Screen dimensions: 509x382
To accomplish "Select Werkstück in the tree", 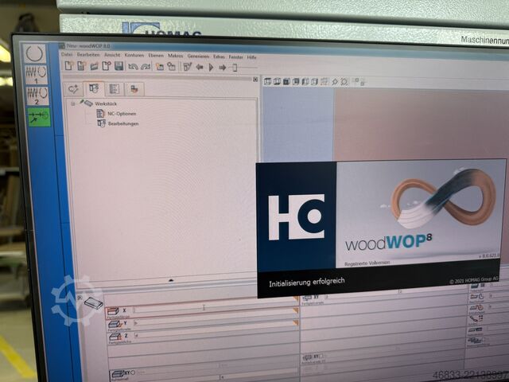I will [x=106, y=104].
